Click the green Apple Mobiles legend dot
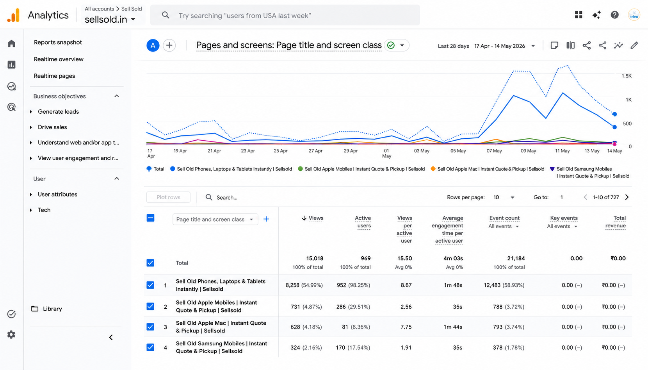Viewport: 648px width, 370px height. [300, 169]
